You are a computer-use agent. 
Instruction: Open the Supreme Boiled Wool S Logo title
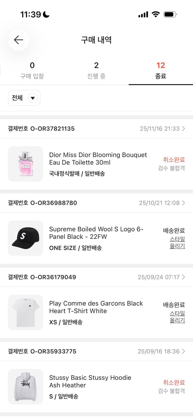pos(96,233)
